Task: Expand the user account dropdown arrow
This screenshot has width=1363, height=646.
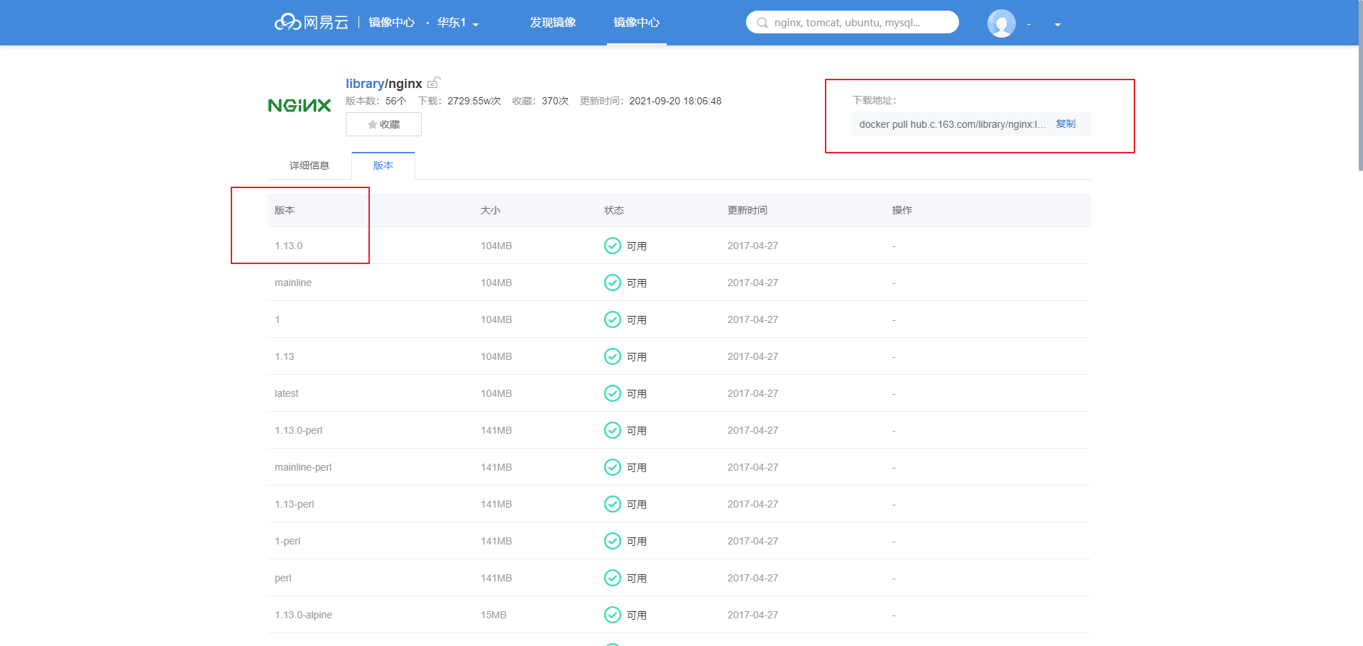Action: coord(1057,25)
